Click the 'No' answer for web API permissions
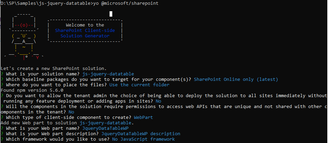The height and width of the screenshot is (143, 329). [71, 112]
